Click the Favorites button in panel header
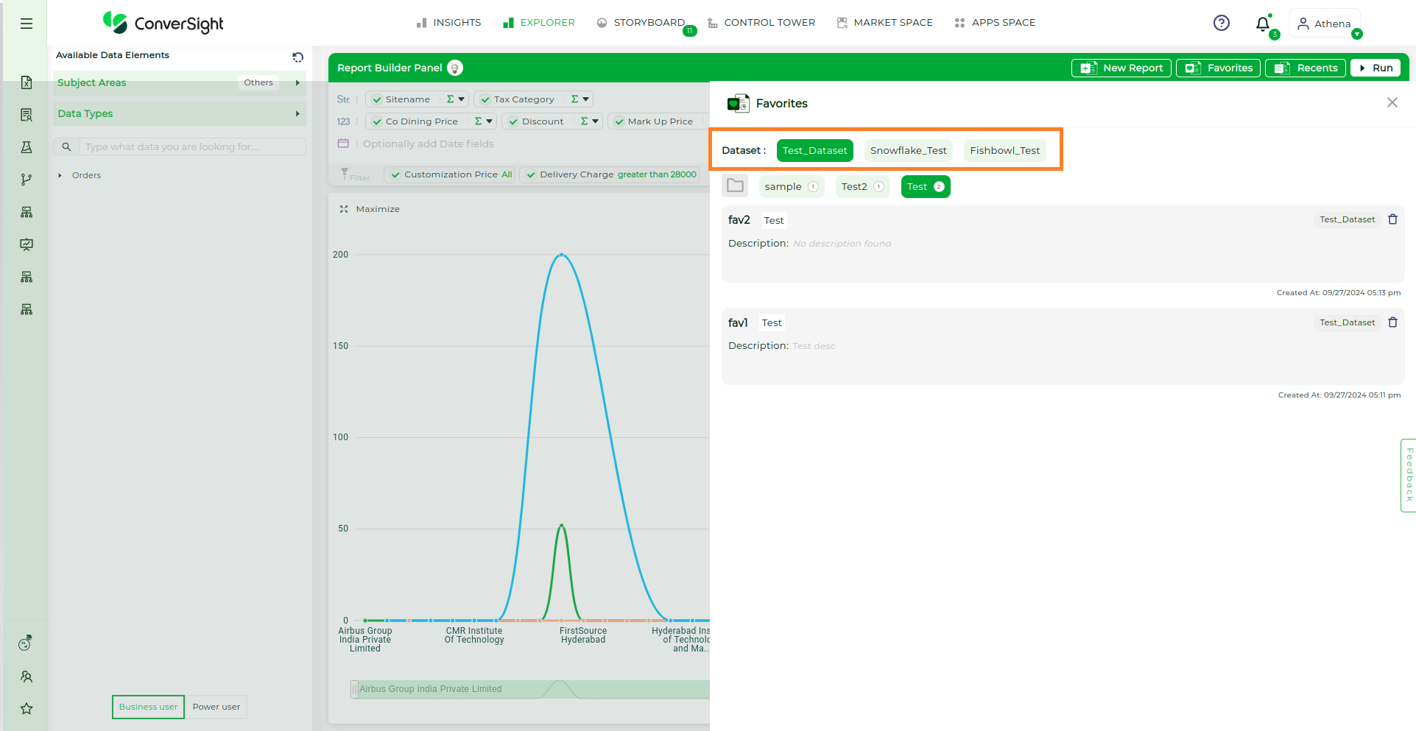Viewport: 1416px width, 731px height. 1218,68
